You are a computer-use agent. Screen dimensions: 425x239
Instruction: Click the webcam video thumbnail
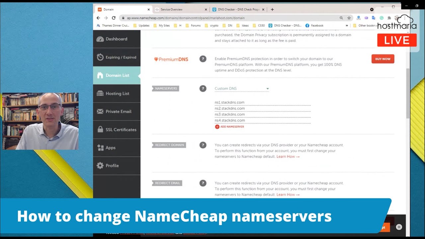(41, 121)
